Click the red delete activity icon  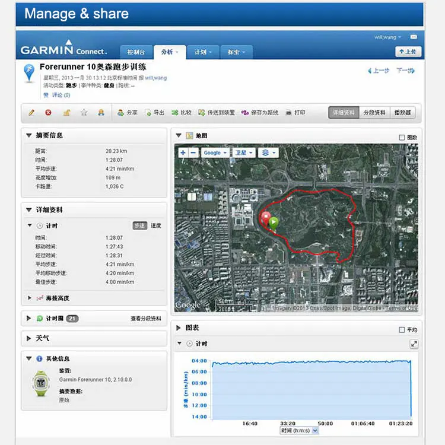pyautogui.click(x=48, y=113)
